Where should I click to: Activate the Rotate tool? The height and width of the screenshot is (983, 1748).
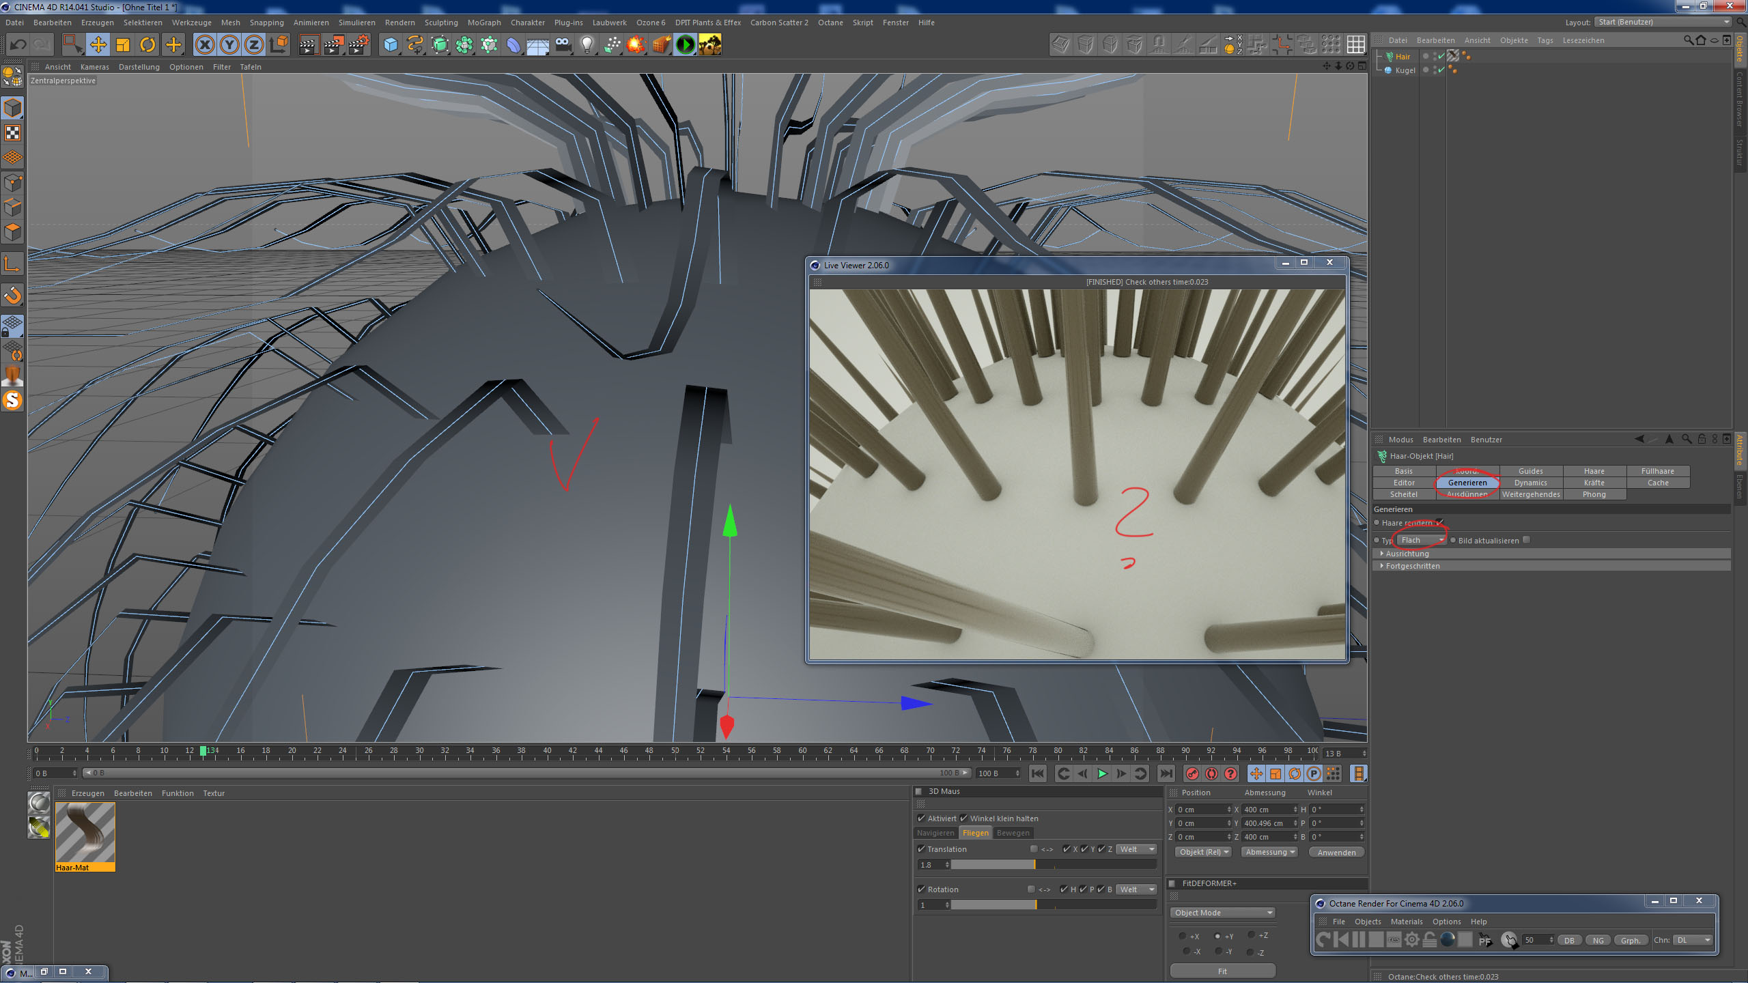[x=147, y=45]
